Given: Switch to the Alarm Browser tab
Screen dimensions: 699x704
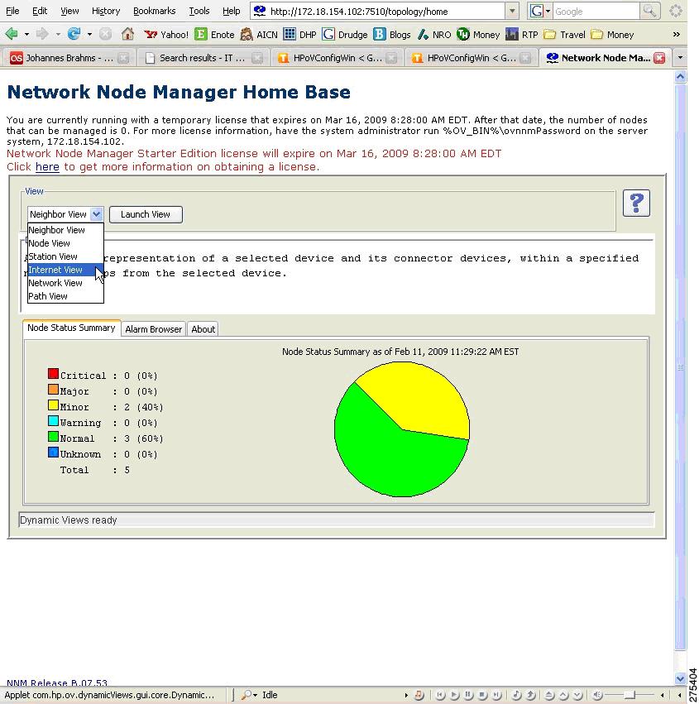Looking at the screenshot, I should tap(154, 329).
